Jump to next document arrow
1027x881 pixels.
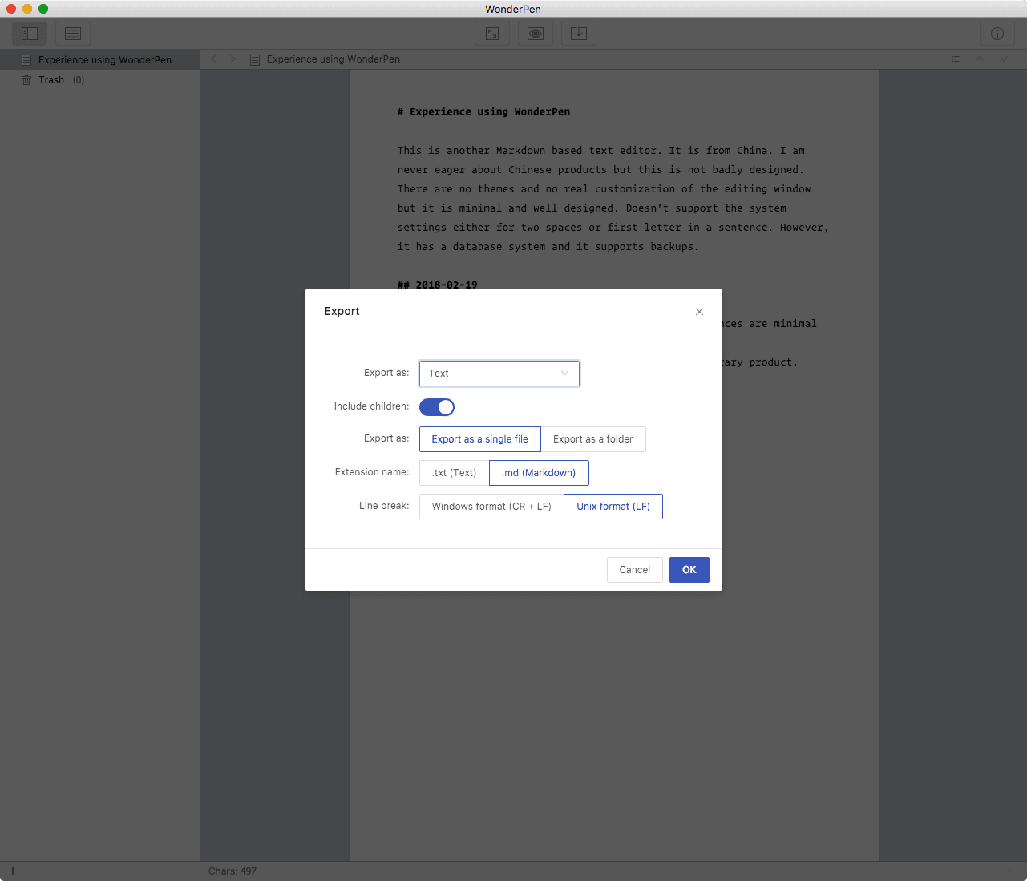(x=1004, y=59)
